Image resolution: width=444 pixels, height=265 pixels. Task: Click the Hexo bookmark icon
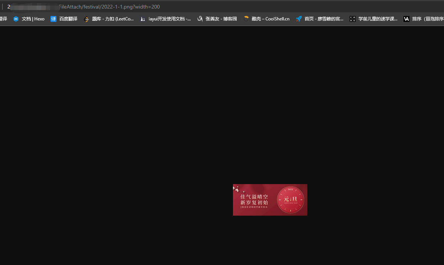click(16, 19)
